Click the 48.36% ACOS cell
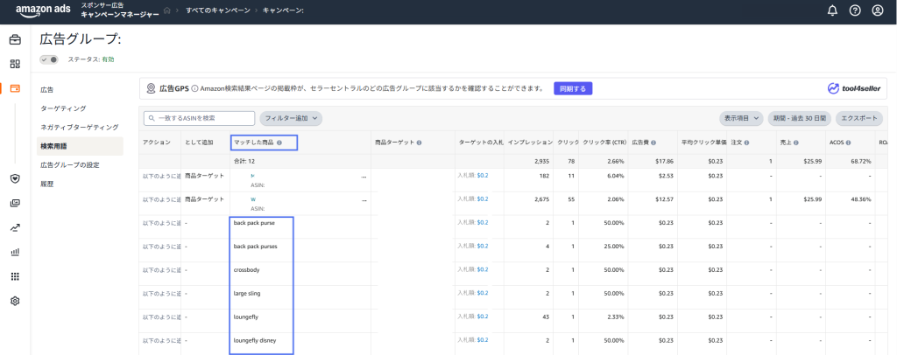 pyautogui.click(x=861, y=199)
